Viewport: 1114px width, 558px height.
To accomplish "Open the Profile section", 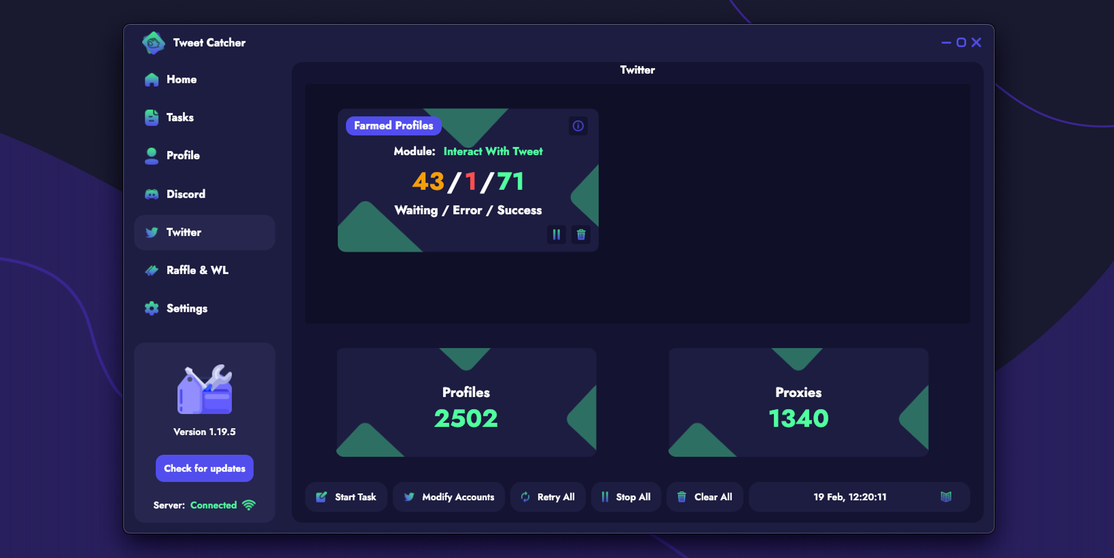I will [205, 155].
